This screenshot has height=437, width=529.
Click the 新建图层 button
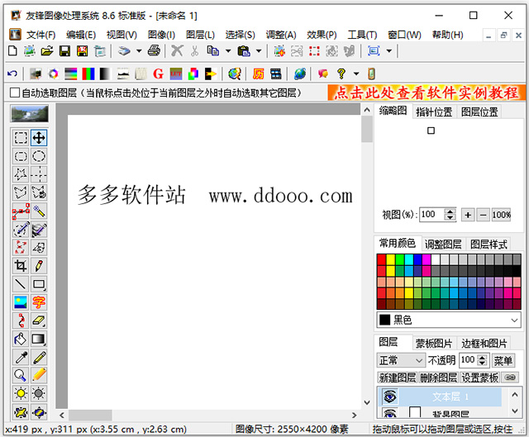[x=397, y=378]
